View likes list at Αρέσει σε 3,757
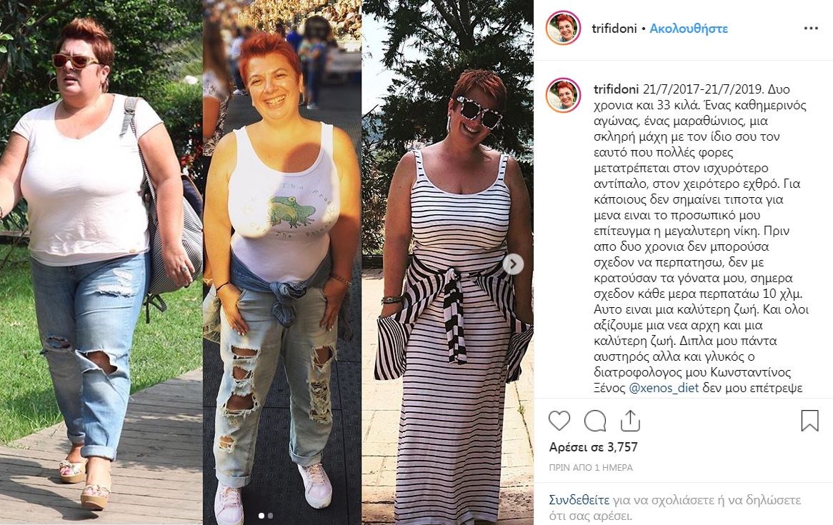Screen dimensions: 833x525 [x=594, y=447]
